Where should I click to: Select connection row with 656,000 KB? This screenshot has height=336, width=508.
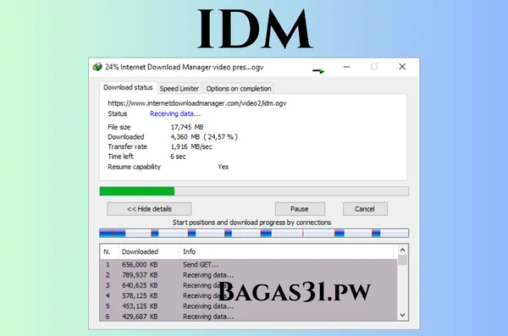pyautogui.click(x=248, y=265)
